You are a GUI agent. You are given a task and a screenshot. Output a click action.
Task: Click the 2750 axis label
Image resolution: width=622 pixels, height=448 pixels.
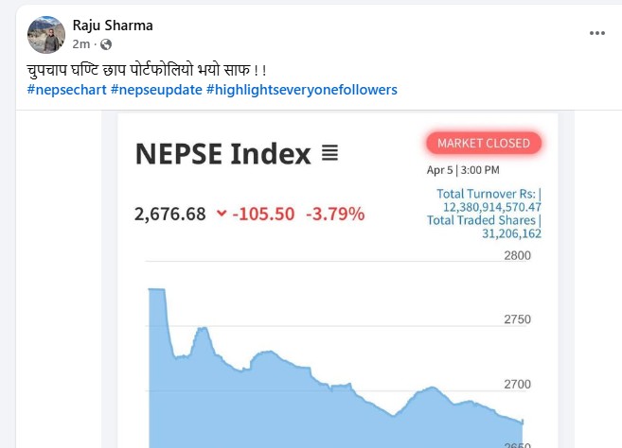tap(517, 319)
